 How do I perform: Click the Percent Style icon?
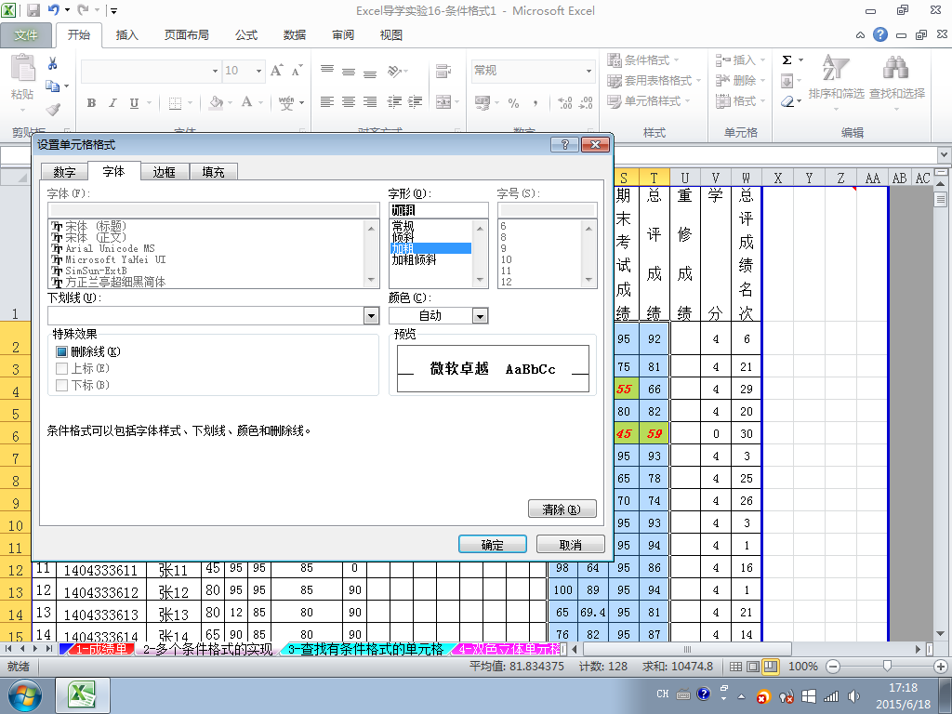pyautogui.click(x=513, y=103)
